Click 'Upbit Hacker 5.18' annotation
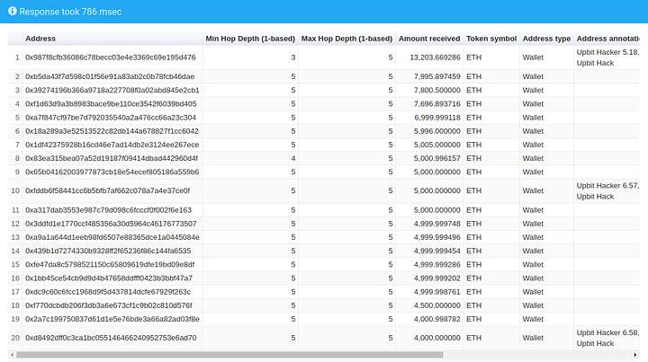 [607, 52]
